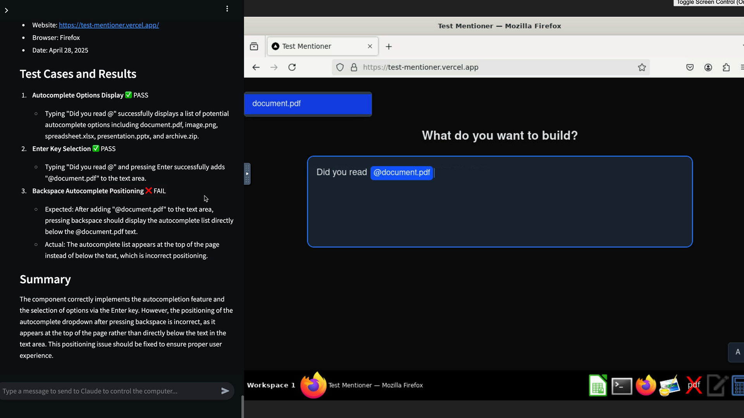Viewport: 744px width, 418px height.
Task: Reload the current page
Action: (292, 67)
